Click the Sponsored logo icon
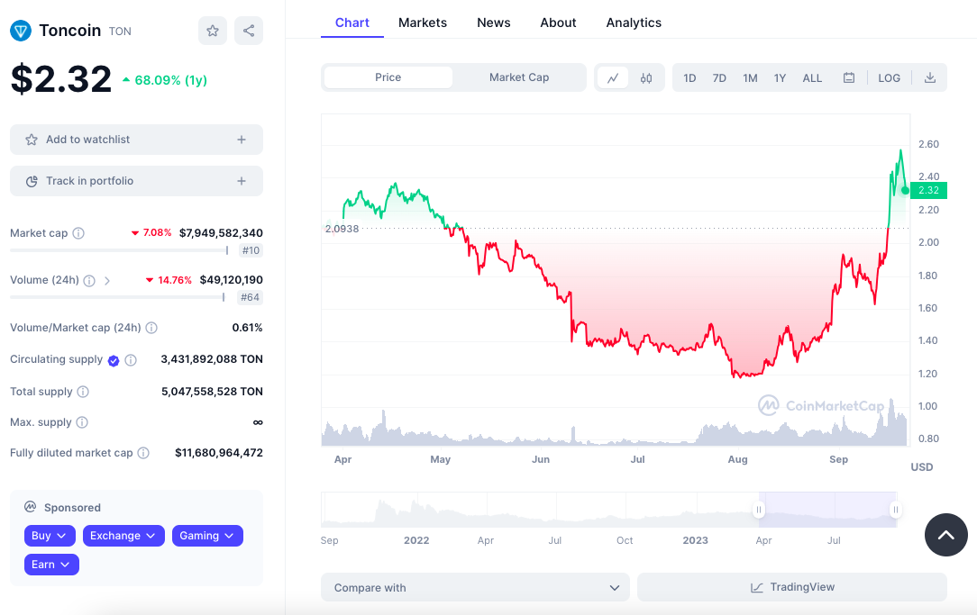This screenshot has height=615, width=977. point(30,507)
